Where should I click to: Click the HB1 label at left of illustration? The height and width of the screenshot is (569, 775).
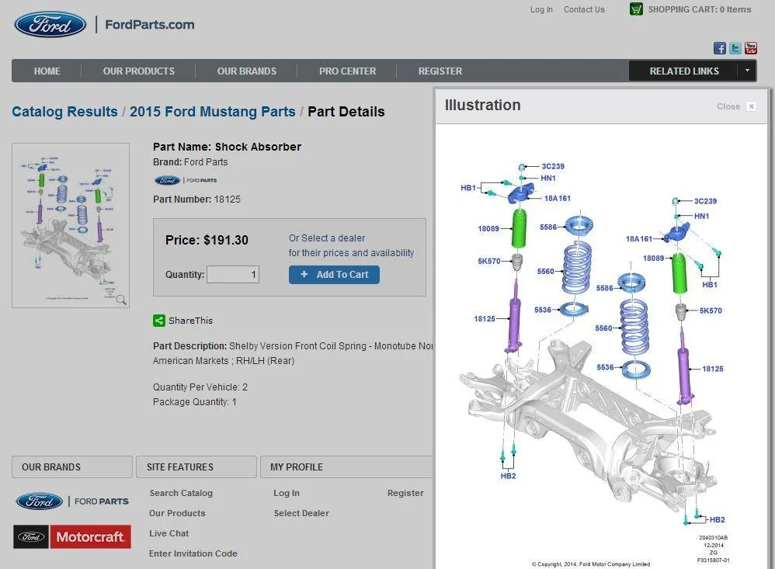point(467,188)
